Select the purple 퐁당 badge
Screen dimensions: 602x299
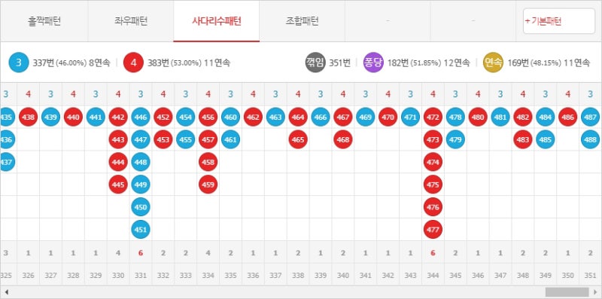tap(373, 63)
